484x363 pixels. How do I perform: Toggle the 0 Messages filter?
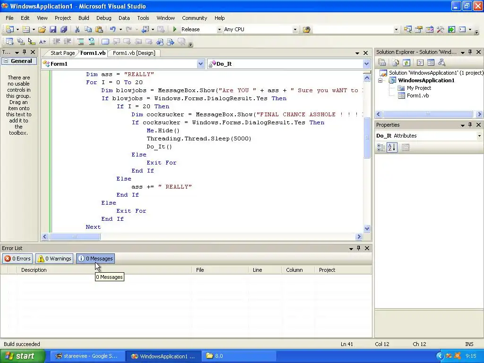click(95, 259)
